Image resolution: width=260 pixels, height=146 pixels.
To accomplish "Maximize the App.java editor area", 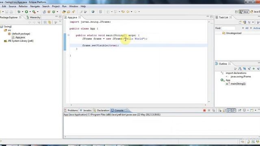I will pos(211,17).
